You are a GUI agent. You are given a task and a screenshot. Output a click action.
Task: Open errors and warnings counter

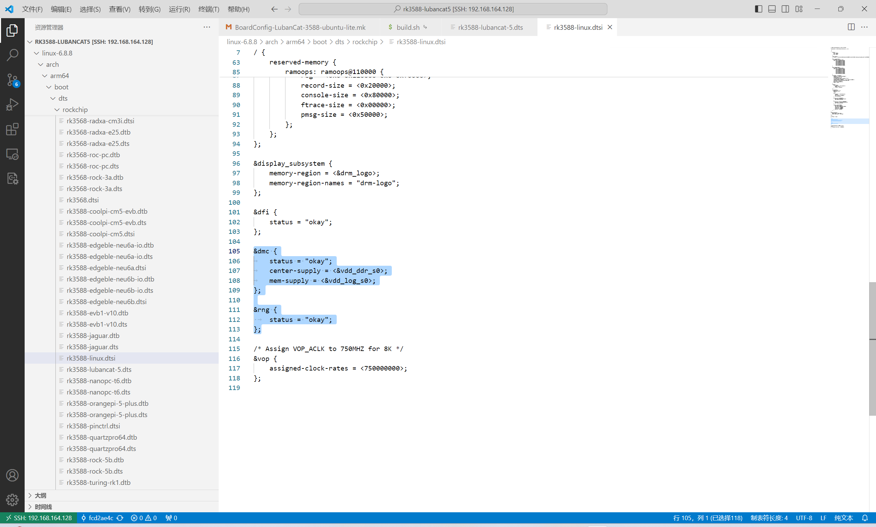[144, 518]
